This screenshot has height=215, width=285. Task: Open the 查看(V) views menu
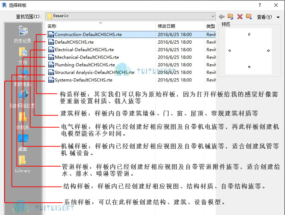point(264,17)
